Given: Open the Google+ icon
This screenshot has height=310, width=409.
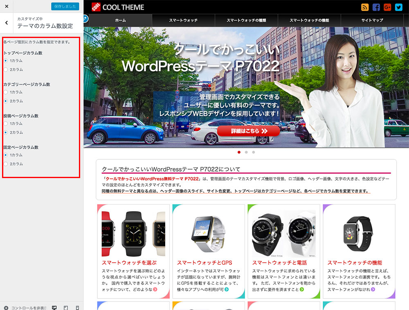Looking at the screenshot, I should pos(387,7).
